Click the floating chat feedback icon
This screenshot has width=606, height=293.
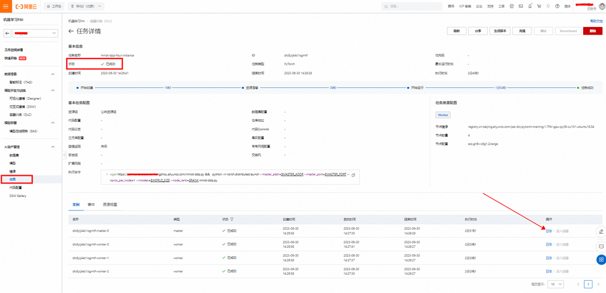click(601, 246)
